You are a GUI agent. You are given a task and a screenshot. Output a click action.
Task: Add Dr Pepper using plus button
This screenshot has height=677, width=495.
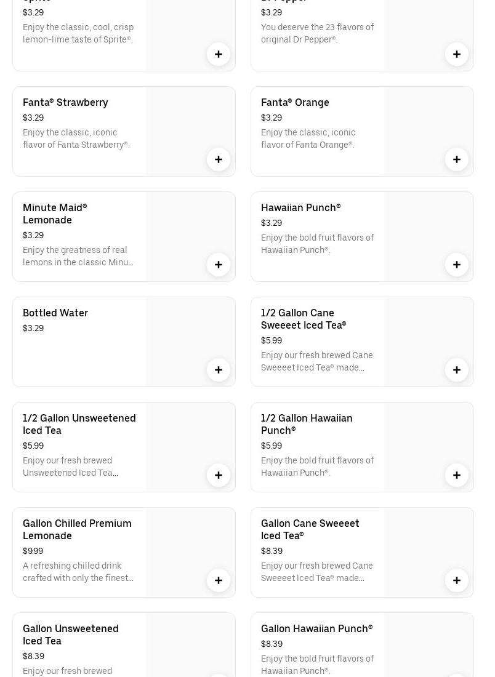point(457,54)
